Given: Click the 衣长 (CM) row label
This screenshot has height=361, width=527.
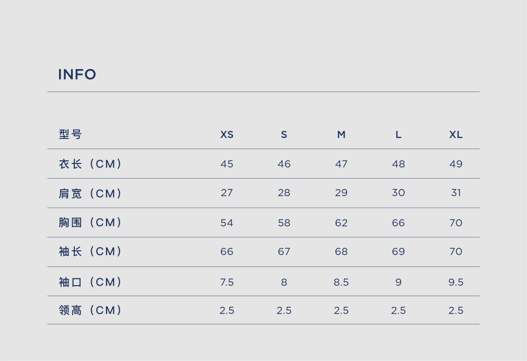Looking at the screenshot, I should coord(90,164).
